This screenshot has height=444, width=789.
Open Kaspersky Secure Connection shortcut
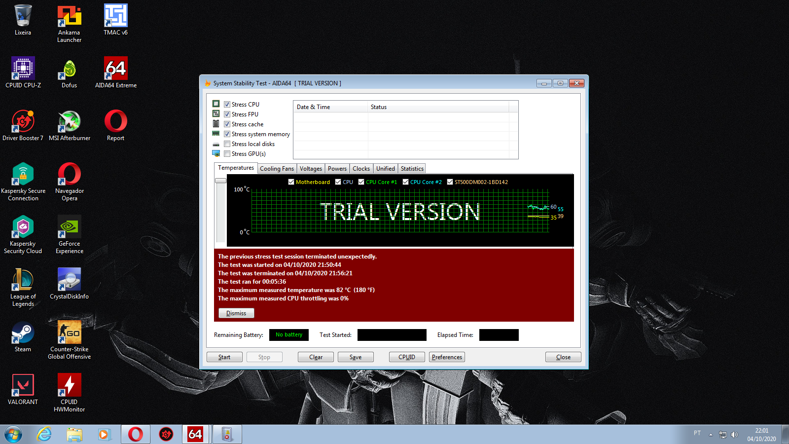23,182
